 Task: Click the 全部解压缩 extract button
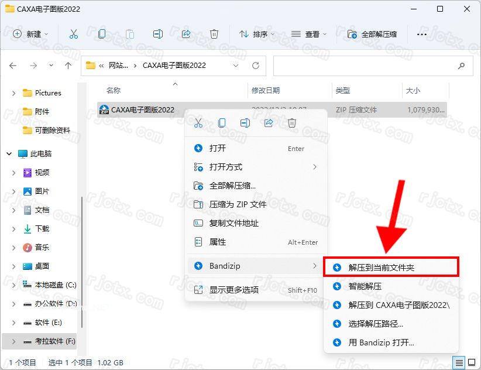(373, 35)
